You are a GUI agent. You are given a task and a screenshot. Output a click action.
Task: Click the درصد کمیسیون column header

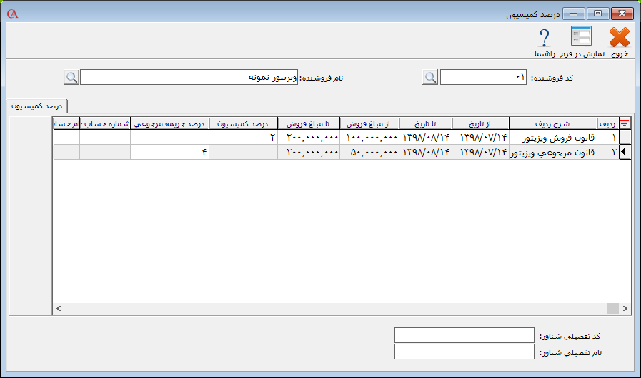point(243,123)
